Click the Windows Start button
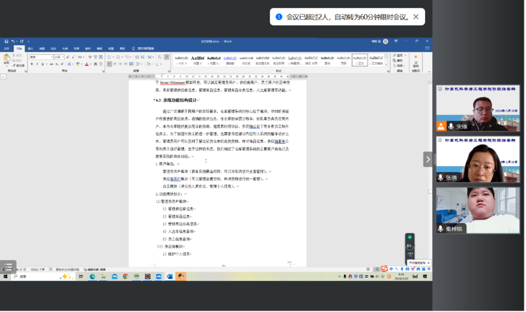 (x=6, y=276)
